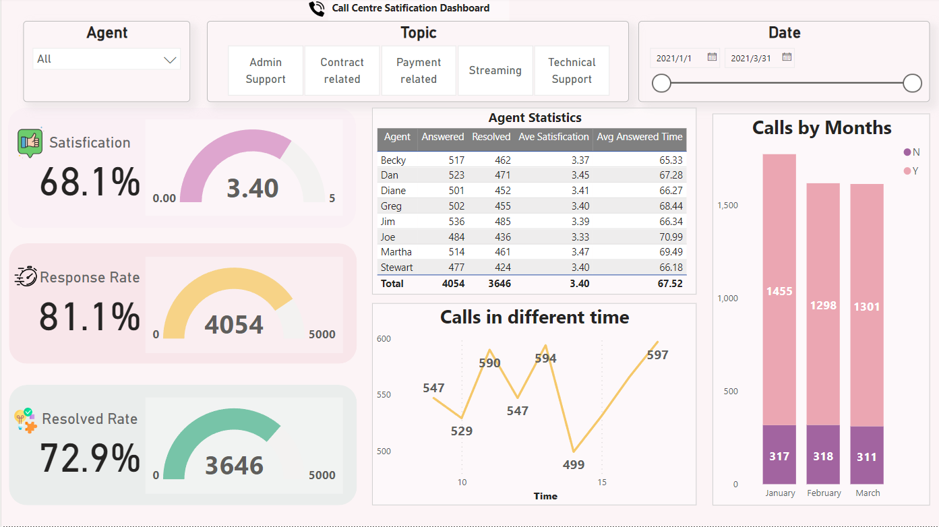This screenshot has width=939, height=527.
Task: Click the right handle of date slider
Action: point(912,83)
